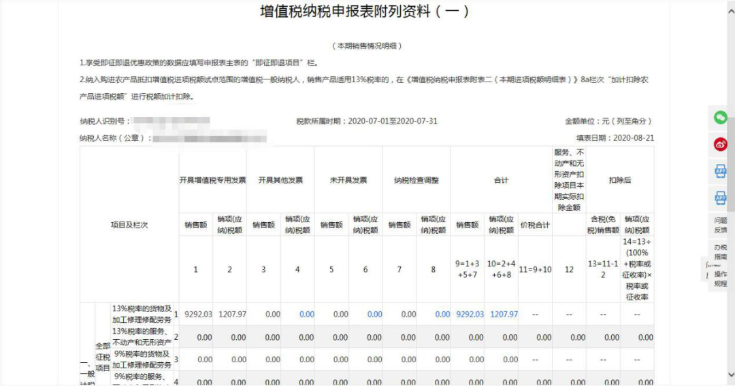
Task: Click scrollbar up arrow at top right
Action: pyautogui.click(x=731, y=12)
